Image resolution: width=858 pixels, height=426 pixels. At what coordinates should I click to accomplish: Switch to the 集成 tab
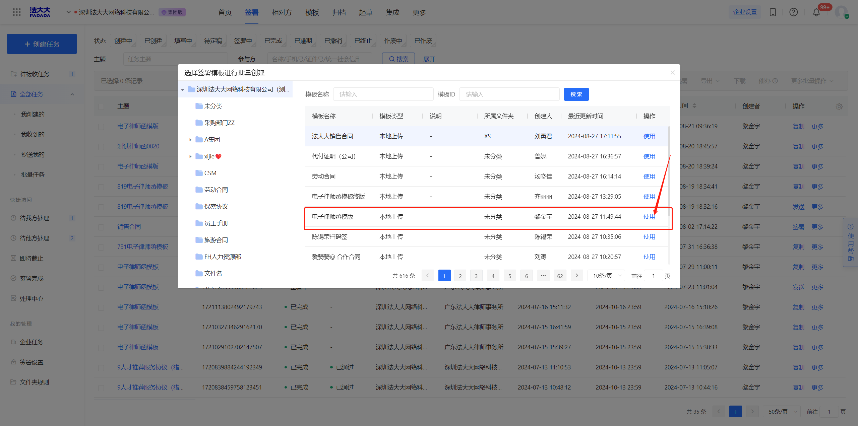pyautogui.click(x=392, y=12)
